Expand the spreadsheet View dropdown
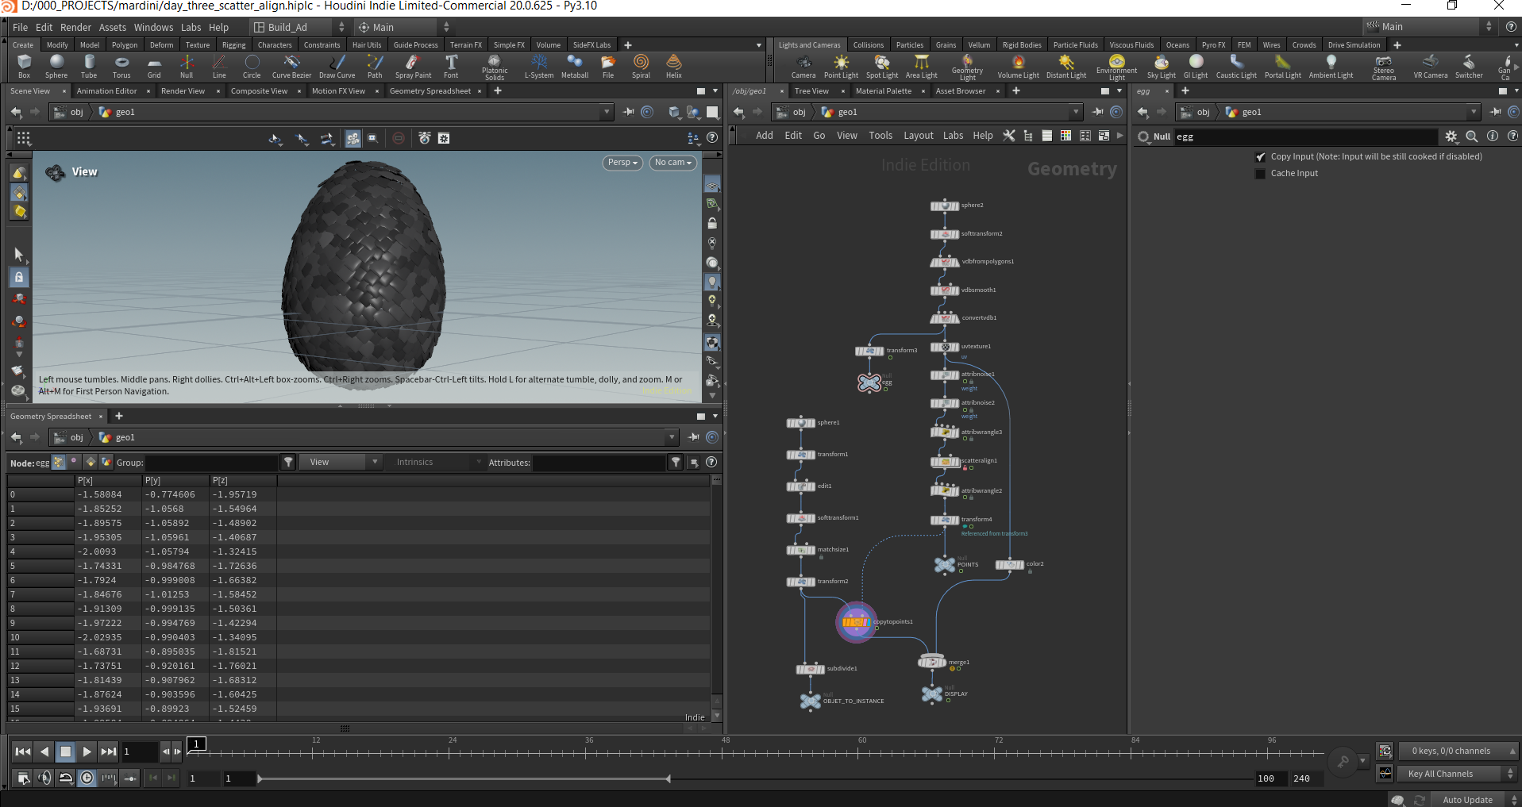This screenshot has width=1522, height=807. click(x=342, y=463)
